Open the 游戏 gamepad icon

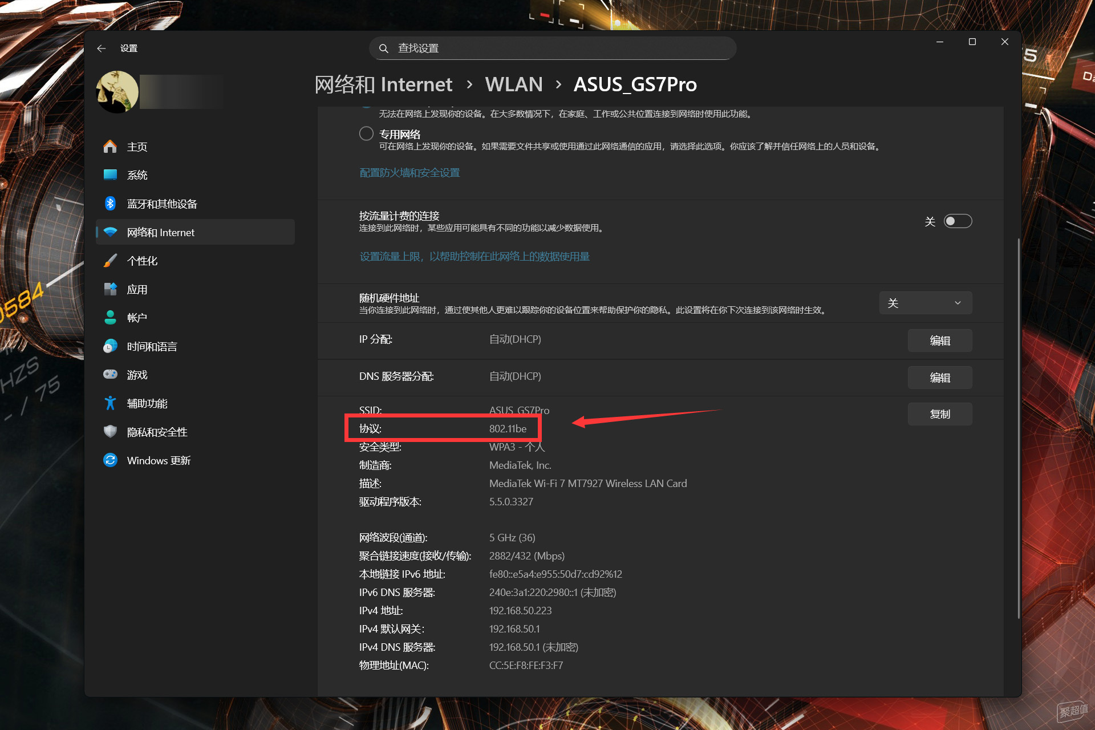[x=110, y=375]
